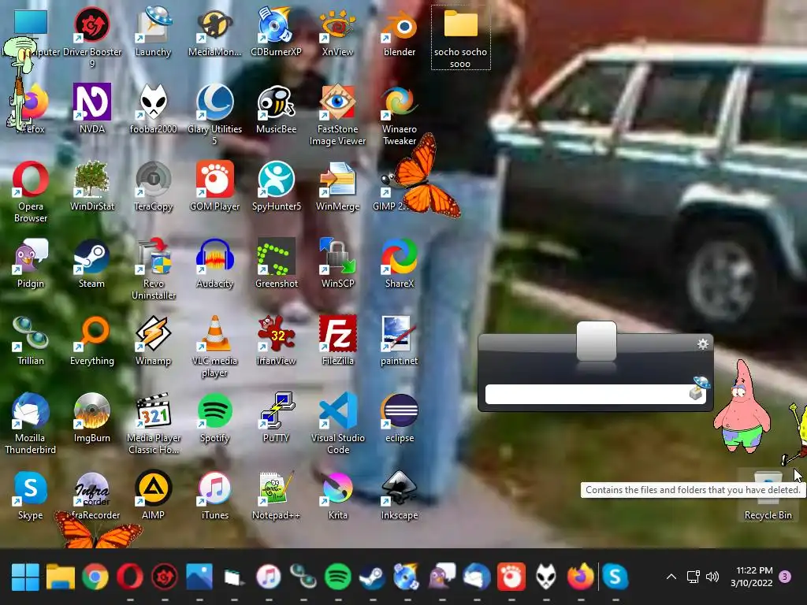Viewport: 807px width, 605px height.
Task: Select the 'socho socho sooo' folder
Action: (x=460, y=37)
